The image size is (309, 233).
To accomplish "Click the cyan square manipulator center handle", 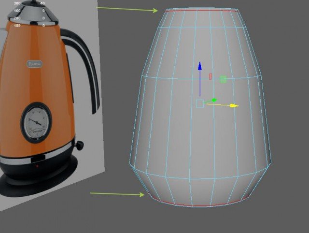I will pyautogui.click(x=200, y=103).
